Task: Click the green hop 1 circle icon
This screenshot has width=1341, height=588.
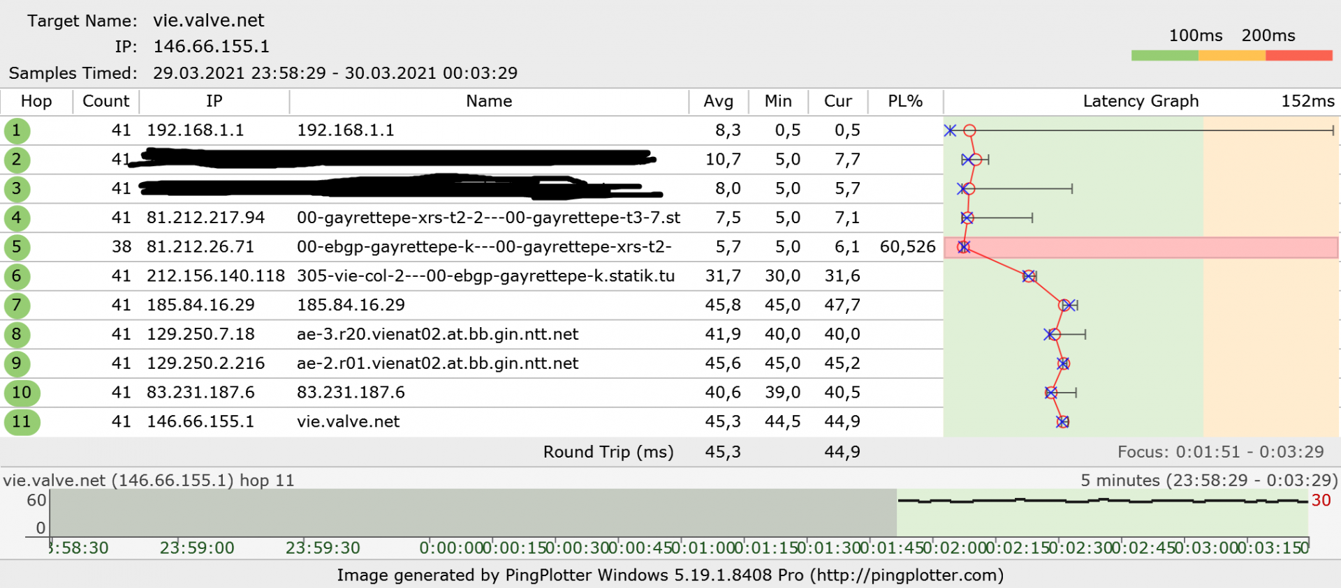Action: (x=17, y=130)
